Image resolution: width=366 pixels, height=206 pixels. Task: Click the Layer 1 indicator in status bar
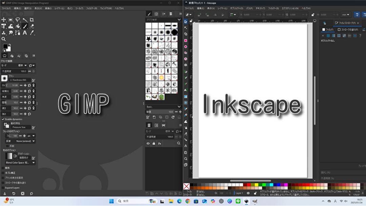(x=239, y=193)
